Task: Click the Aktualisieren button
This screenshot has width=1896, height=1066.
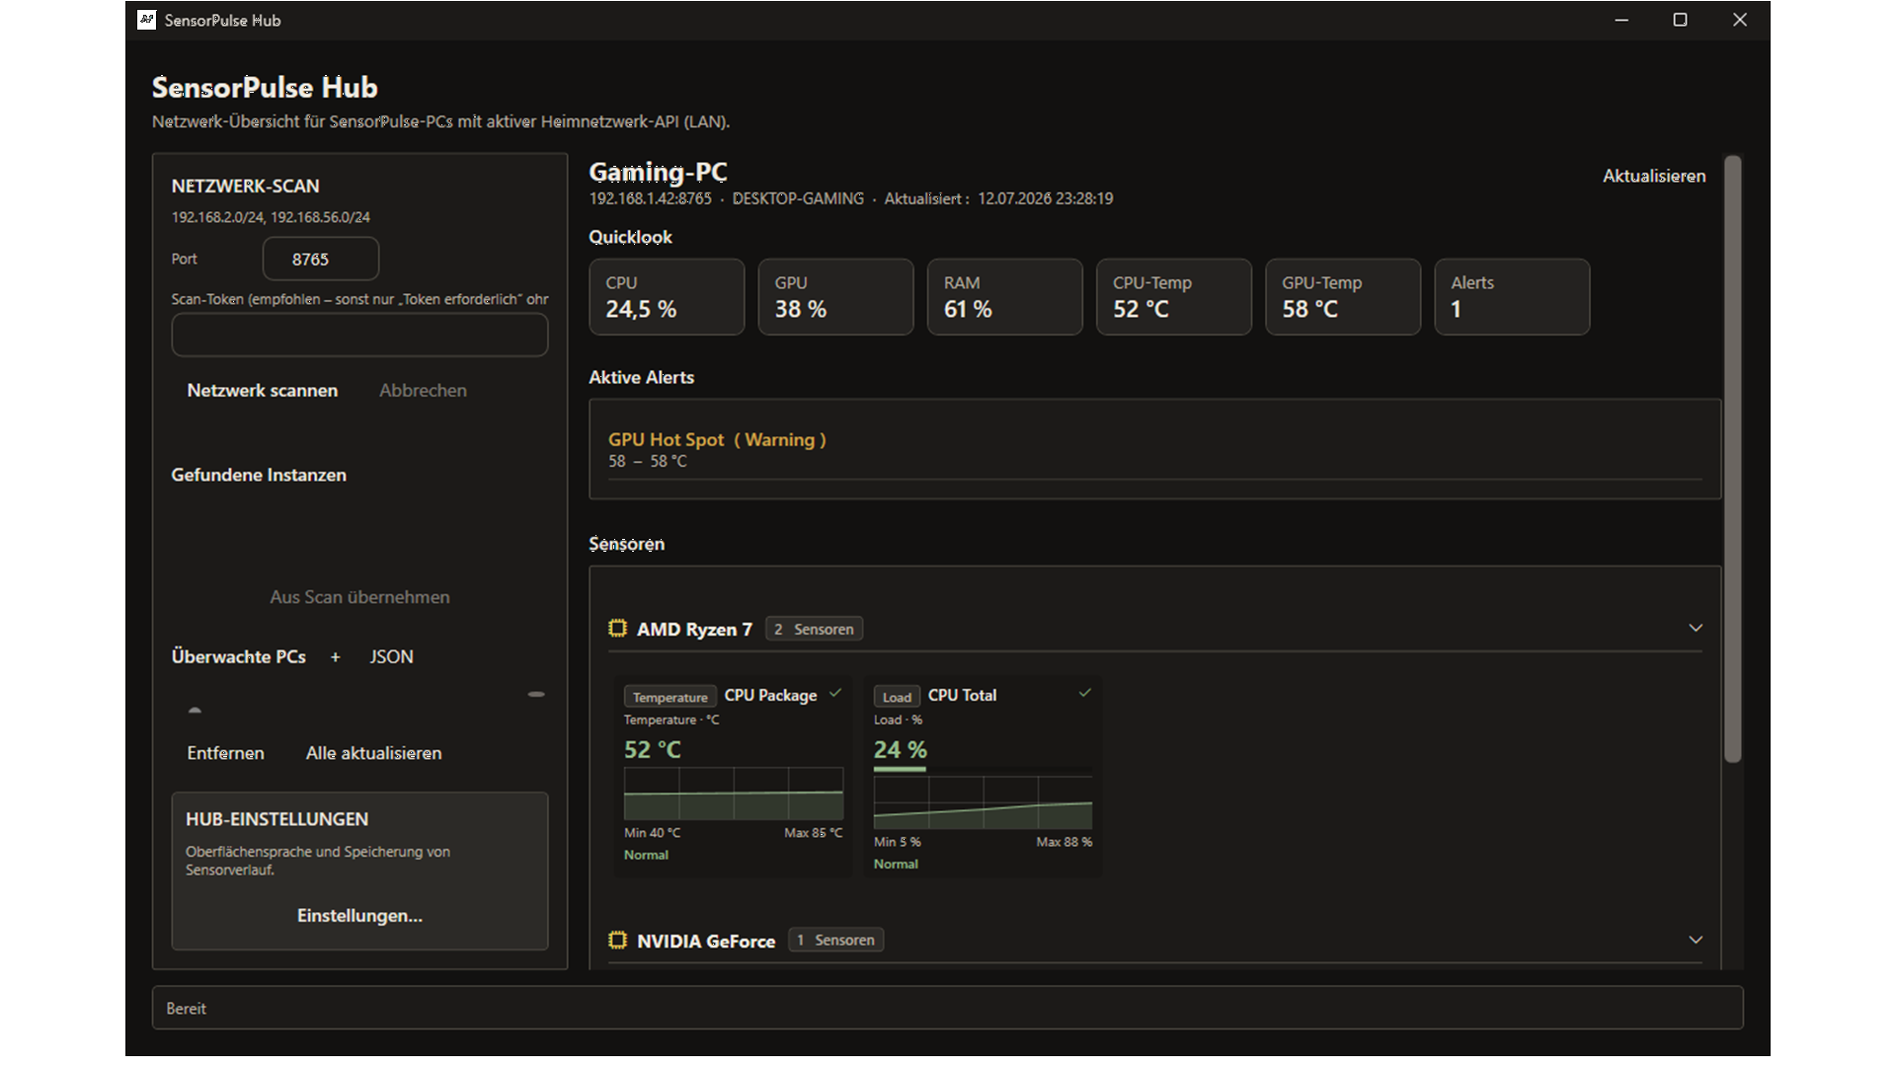Action: 1654,177
